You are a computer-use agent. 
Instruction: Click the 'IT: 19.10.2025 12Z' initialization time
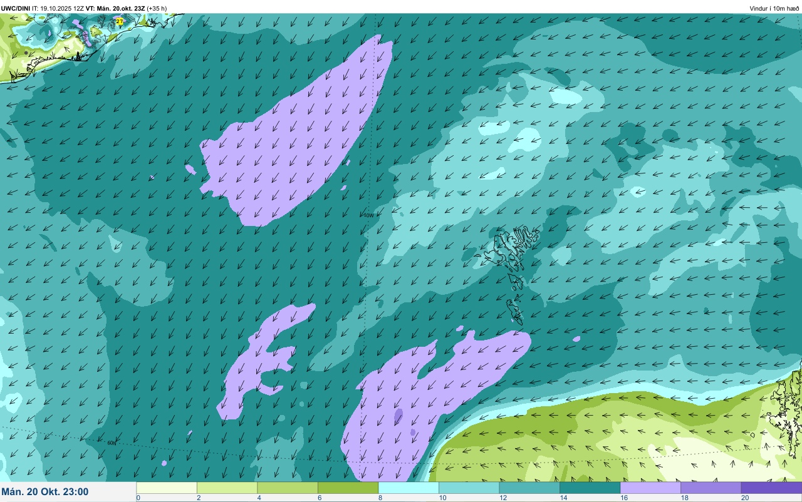click(58, 9)
